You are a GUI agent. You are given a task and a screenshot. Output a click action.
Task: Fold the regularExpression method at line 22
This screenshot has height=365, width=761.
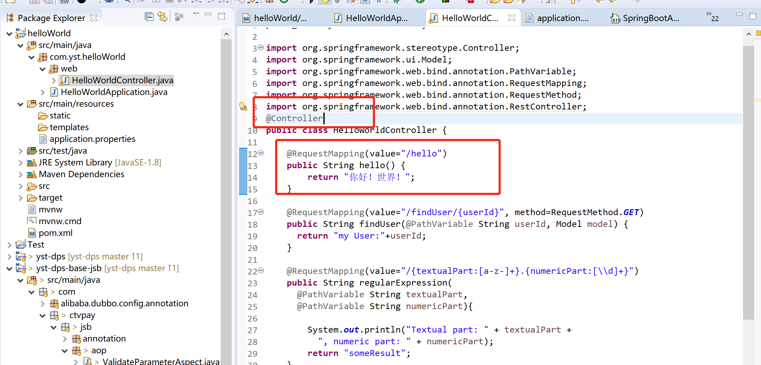click(x=261, y=270)
